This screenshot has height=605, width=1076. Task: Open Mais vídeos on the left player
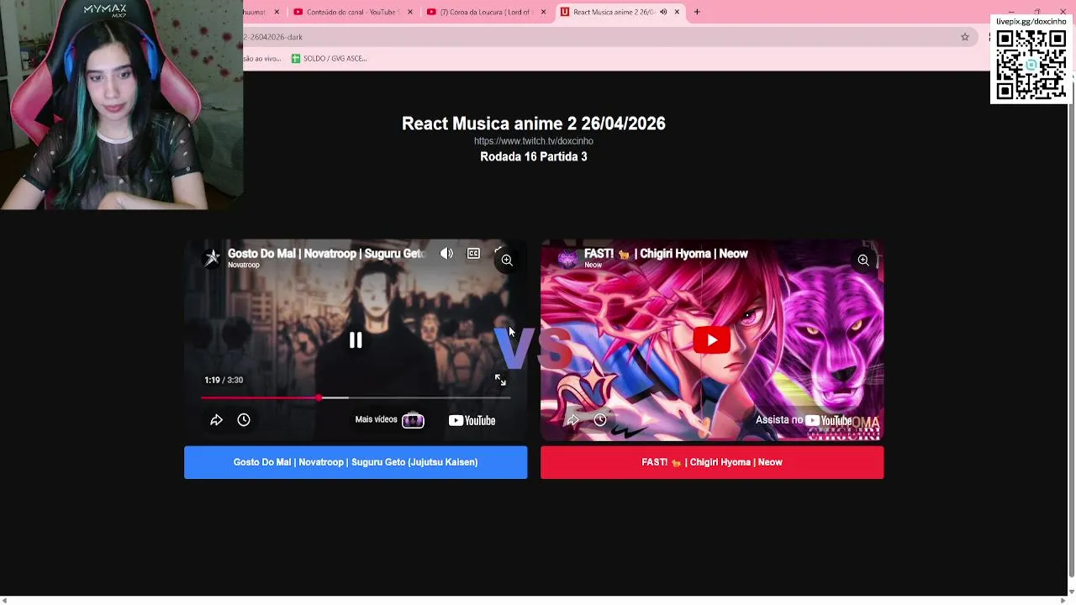click(x=389, y=420)
